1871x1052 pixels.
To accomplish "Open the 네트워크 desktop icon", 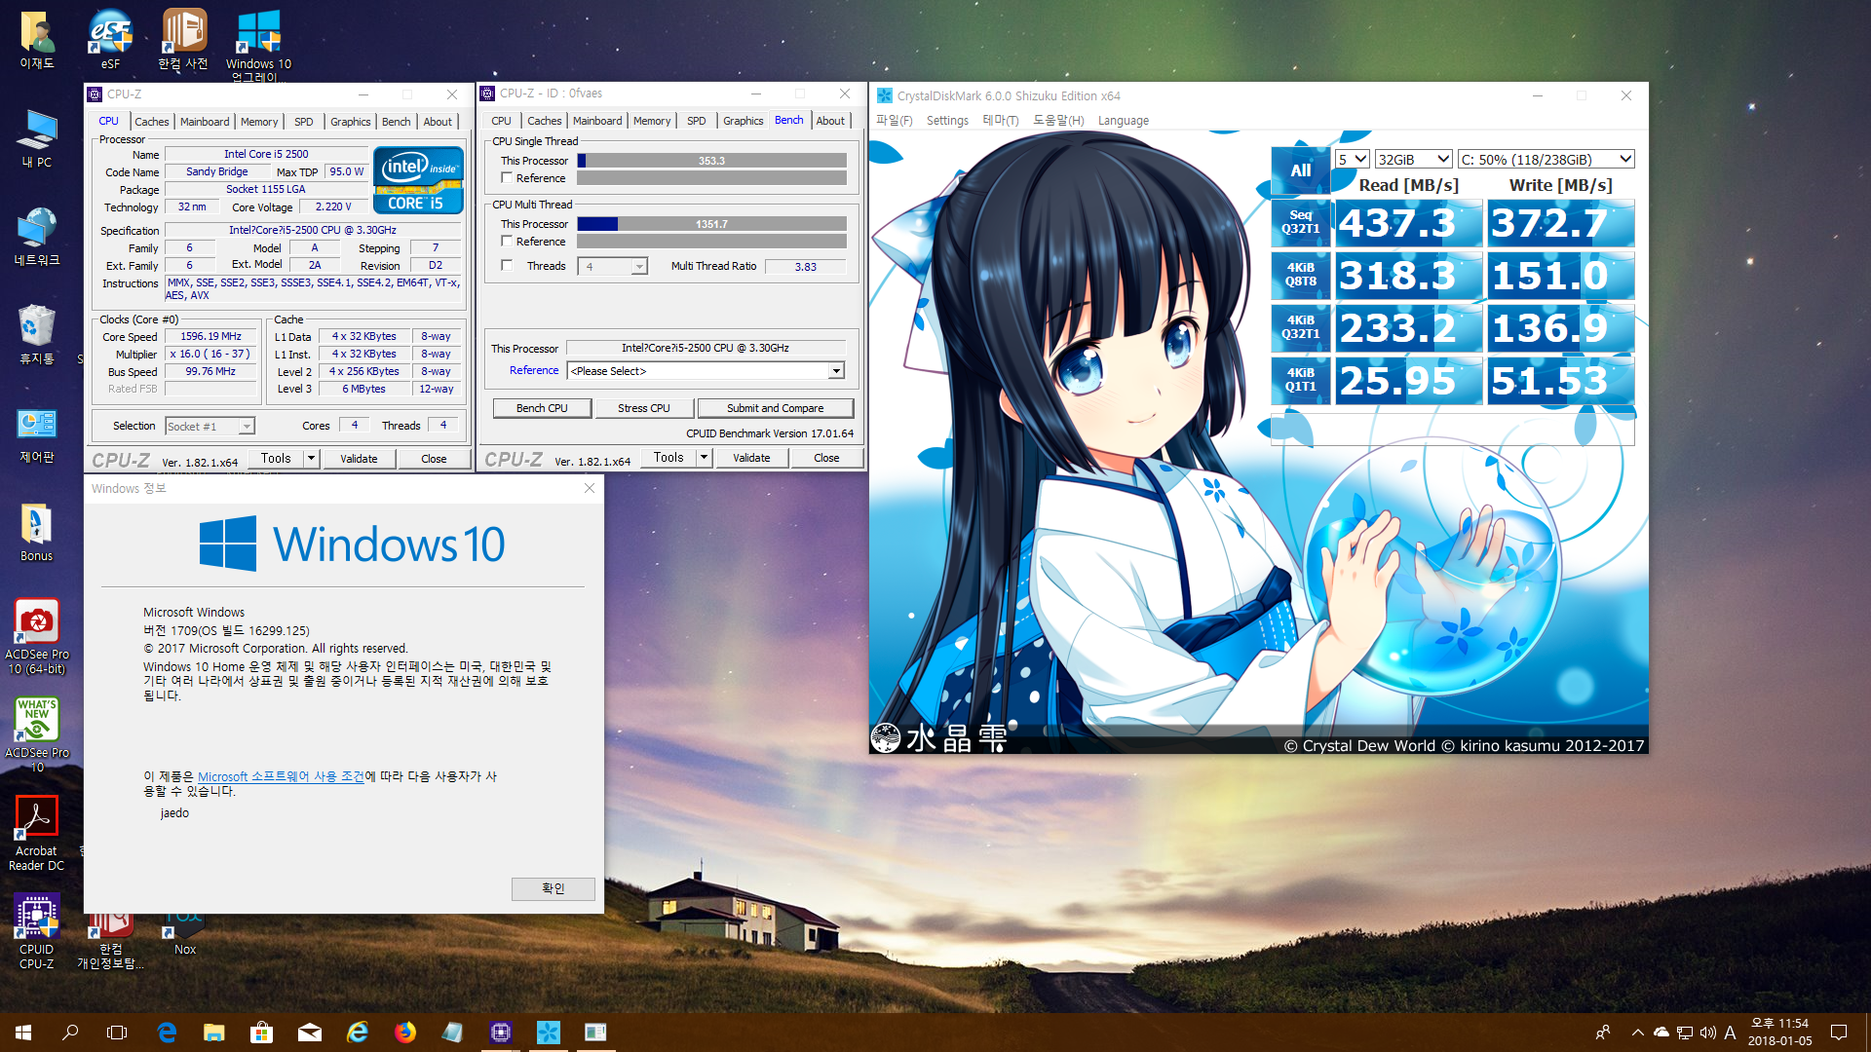I will pos(37,237).
